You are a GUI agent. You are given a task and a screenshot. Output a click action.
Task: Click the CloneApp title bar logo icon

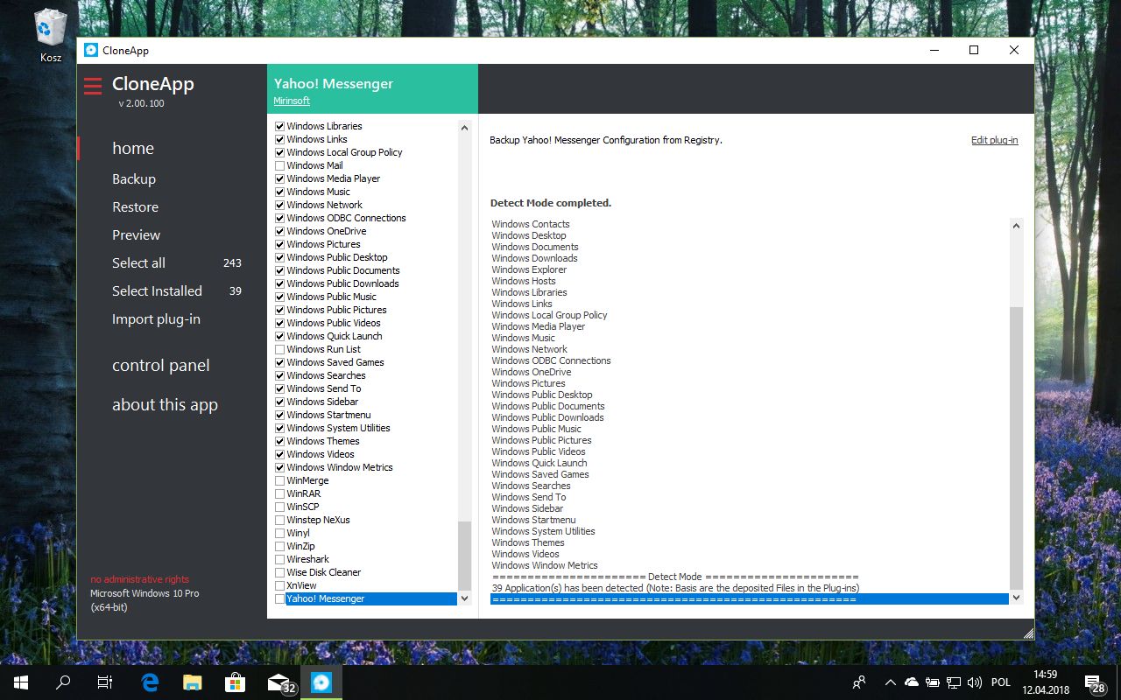tap(91, 51)
